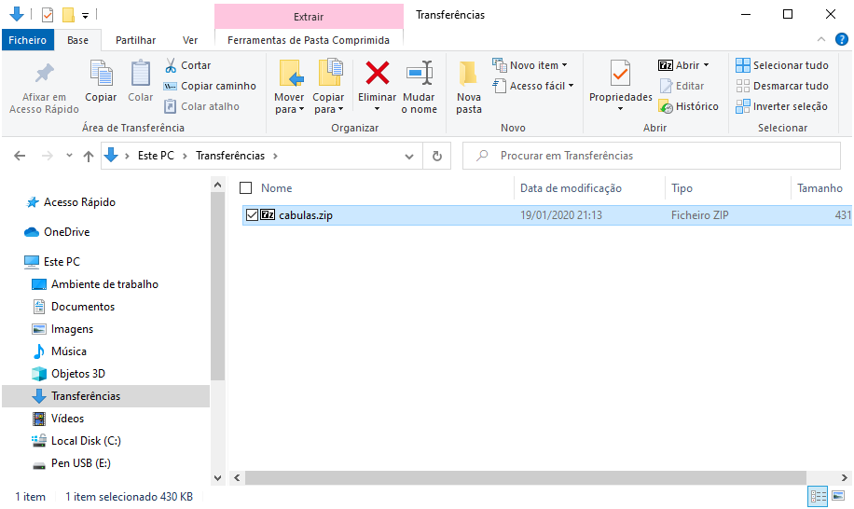This screenshot has width=854, height=509.
Task: Open the Acesso fácil dropdown
Action: click(533, 86)
